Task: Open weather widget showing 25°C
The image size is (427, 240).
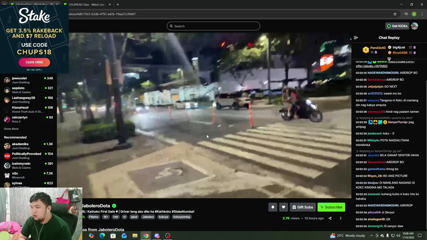Action: click(x=347, y=236)
